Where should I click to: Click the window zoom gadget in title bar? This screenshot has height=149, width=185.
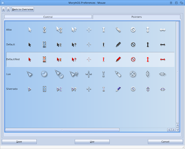click(x=176, y=3)
